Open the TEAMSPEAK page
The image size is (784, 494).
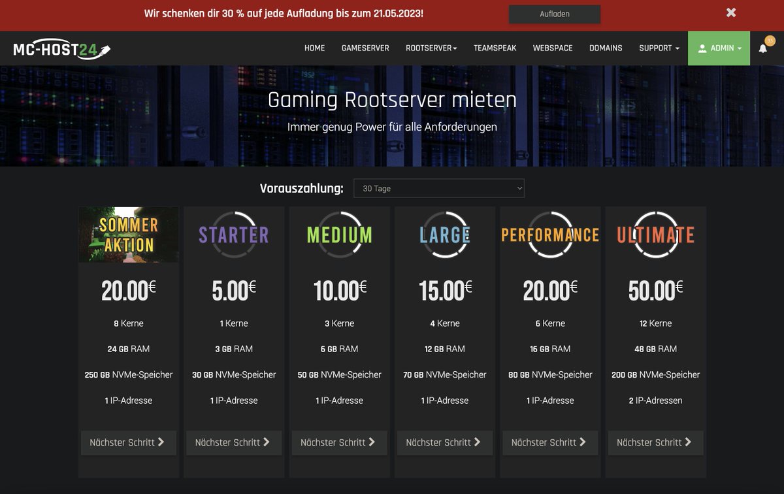(495, 48)
